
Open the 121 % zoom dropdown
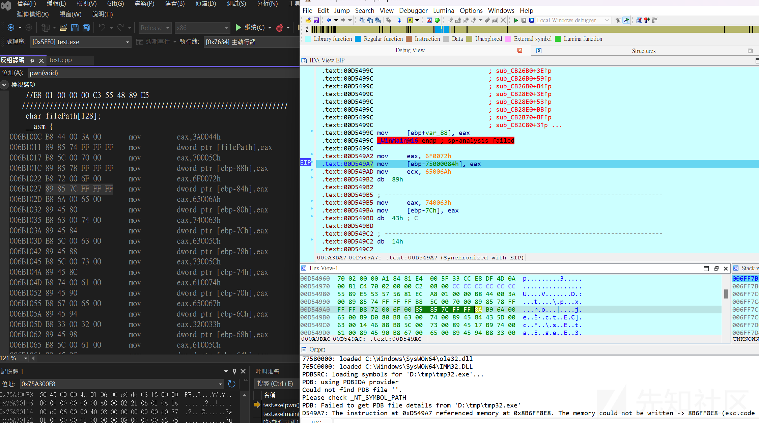pos(26,358)
